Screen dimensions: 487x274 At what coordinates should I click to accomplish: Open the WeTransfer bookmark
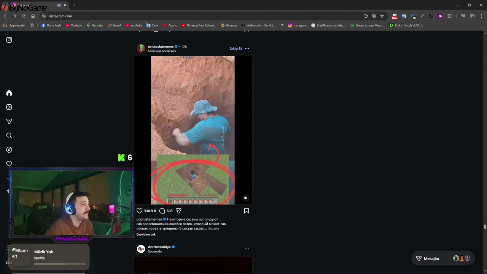(x=258, y=25)
